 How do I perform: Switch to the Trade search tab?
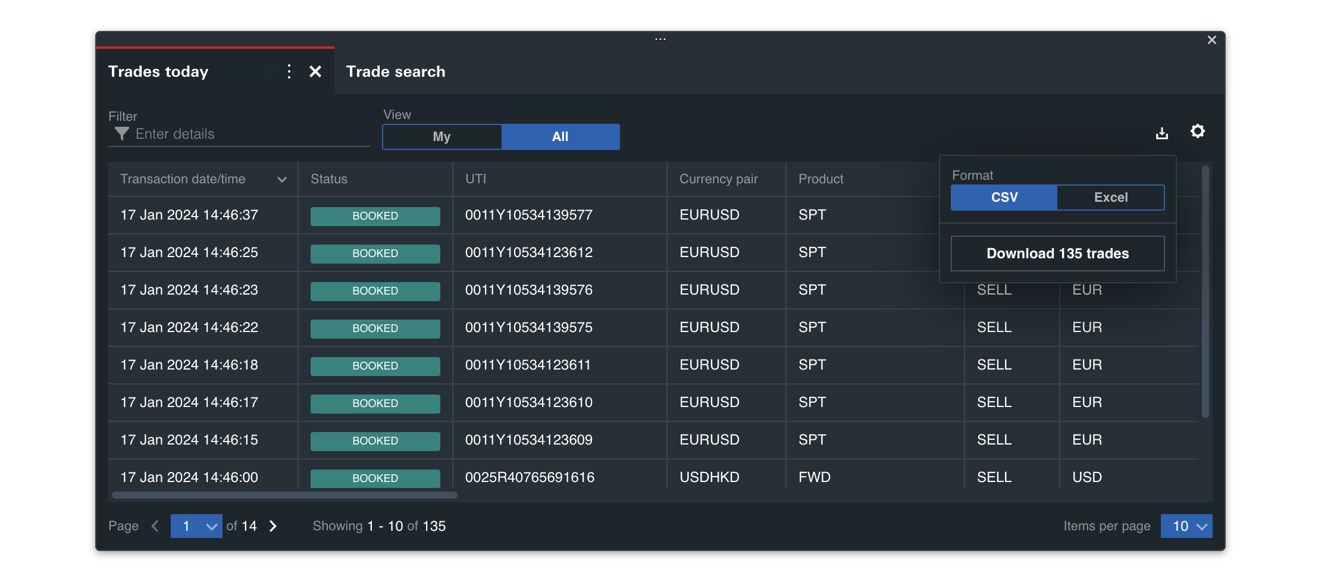point(396,72)
